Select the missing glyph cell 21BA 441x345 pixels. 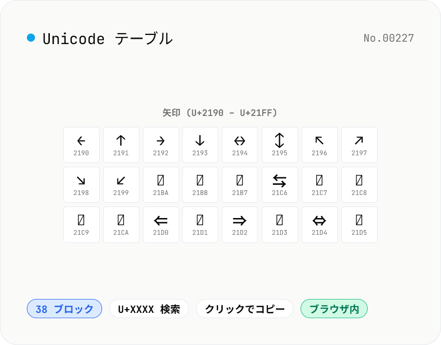(161, 185)
